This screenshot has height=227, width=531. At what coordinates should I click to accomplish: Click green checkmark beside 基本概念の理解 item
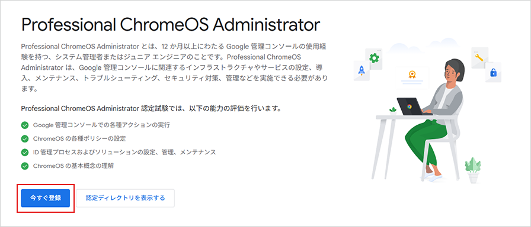pos(25,166)
